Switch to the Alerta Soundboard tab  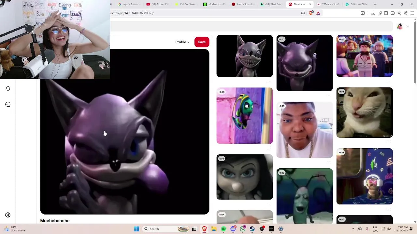[243, 4]
